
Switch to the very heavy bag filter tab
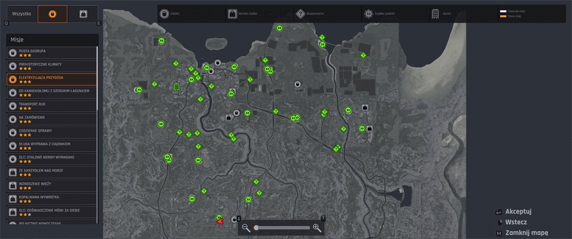coord(83,14)
